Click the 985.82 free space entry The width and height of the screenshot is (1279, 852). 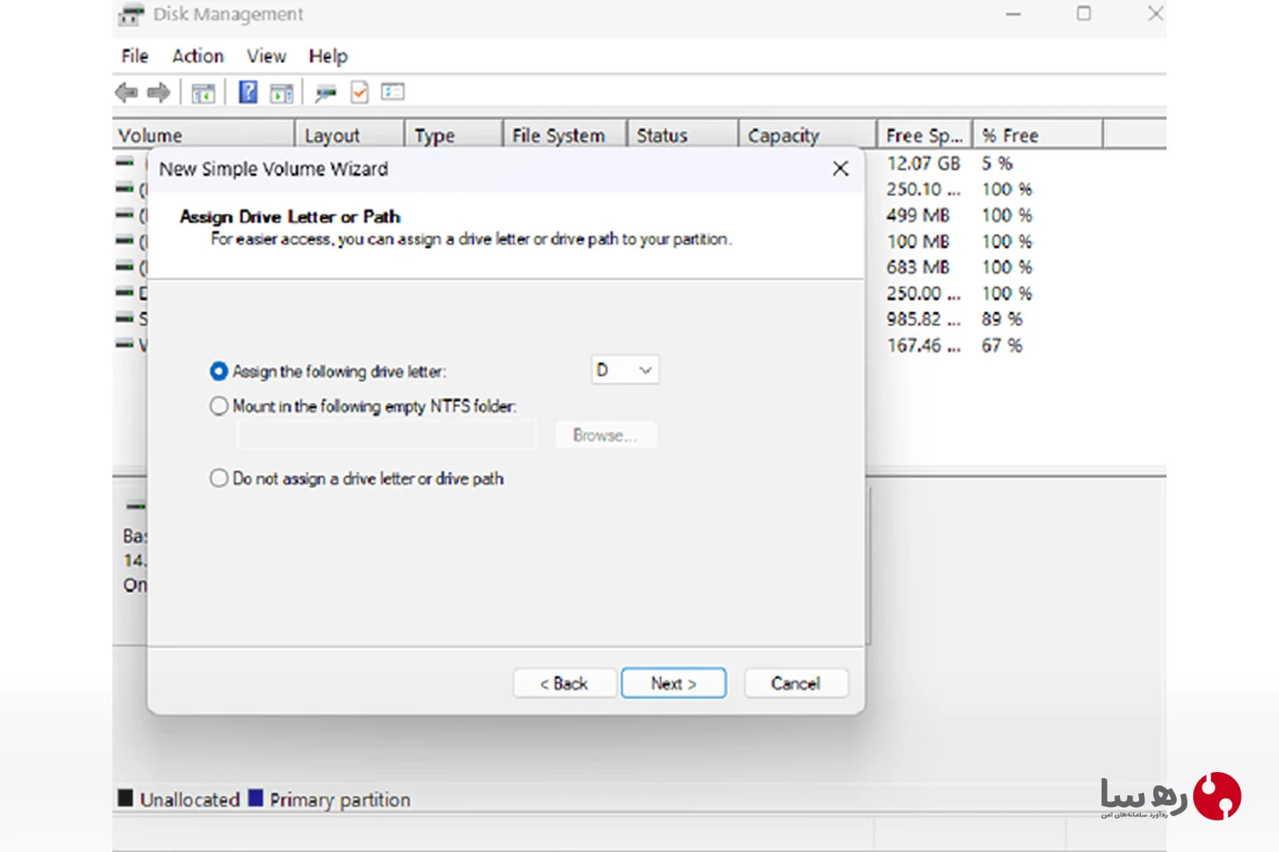[923, 319]
